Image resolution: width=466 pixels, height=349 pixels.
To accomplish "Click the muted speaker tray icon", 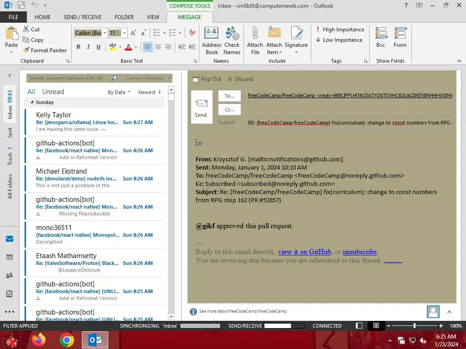I will click(423, 340).
